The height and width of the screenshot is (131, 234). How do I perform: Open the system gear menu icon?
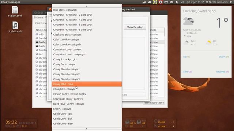tap(231, 2)
